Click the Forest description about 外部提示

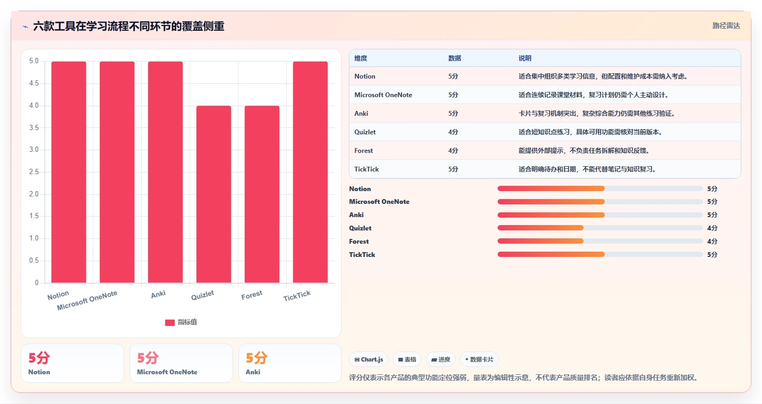(584, 151)
